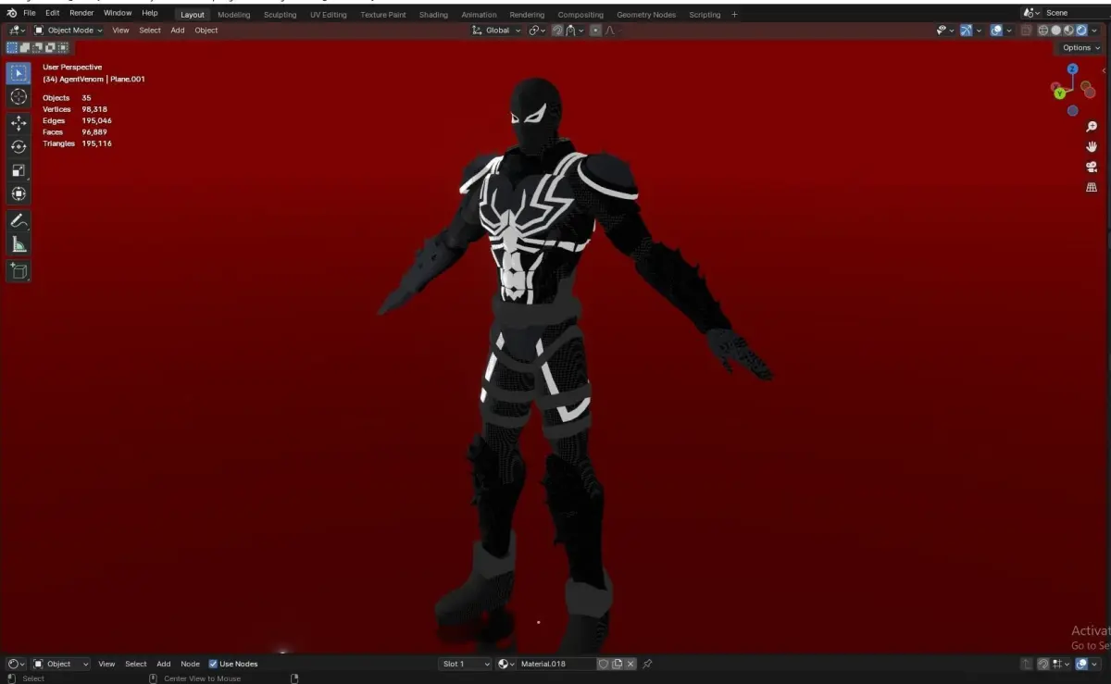Click the Z axis on navigation gizmo
The width and height of the screenshot is (1111, 684).
pos(1072,69)
